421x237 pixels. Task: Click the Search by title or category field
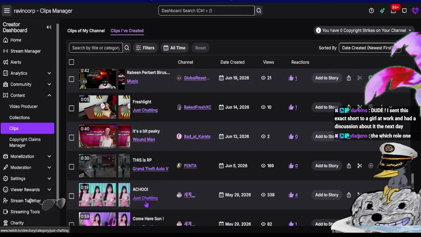(96, 48)
